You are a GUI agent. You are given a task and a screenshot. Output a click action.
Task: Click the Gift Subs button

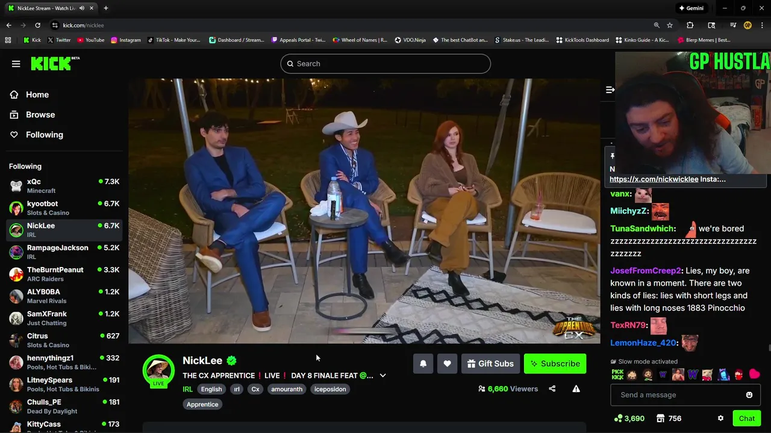[x=490, y=363]
